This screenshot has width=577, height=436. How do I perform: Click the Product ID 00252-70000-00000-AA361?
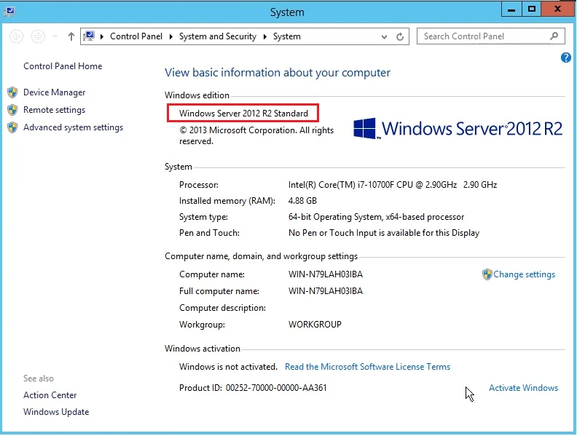tap(253, 388)
